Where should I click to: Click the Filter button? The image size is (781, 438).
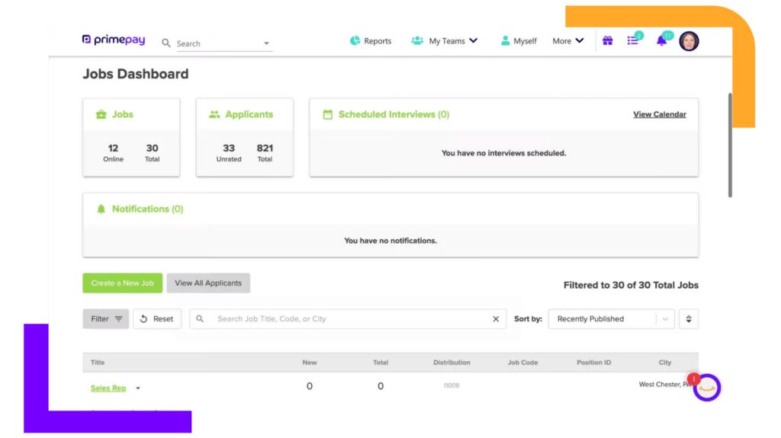105,319
